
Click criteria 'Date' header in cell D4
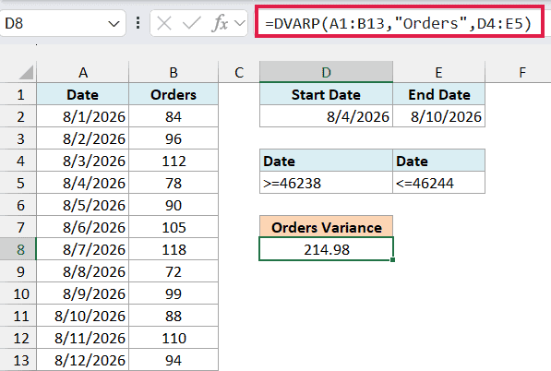[x=326, y=161]
